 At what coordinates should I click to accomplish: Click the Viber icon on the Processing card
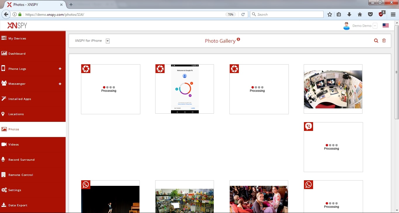308,127
